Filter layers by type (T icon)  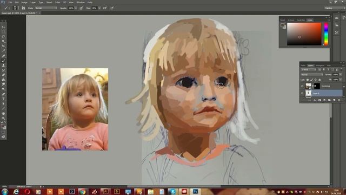(x=328, y=69)
